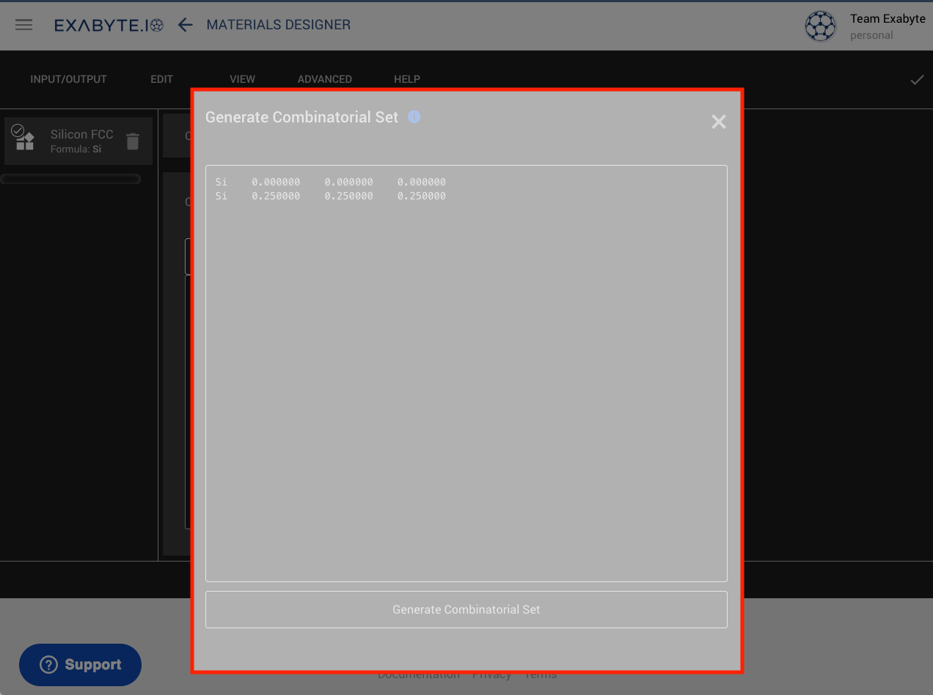Delete Silicon FCC with the trash icon

click(x=133, y=141)
